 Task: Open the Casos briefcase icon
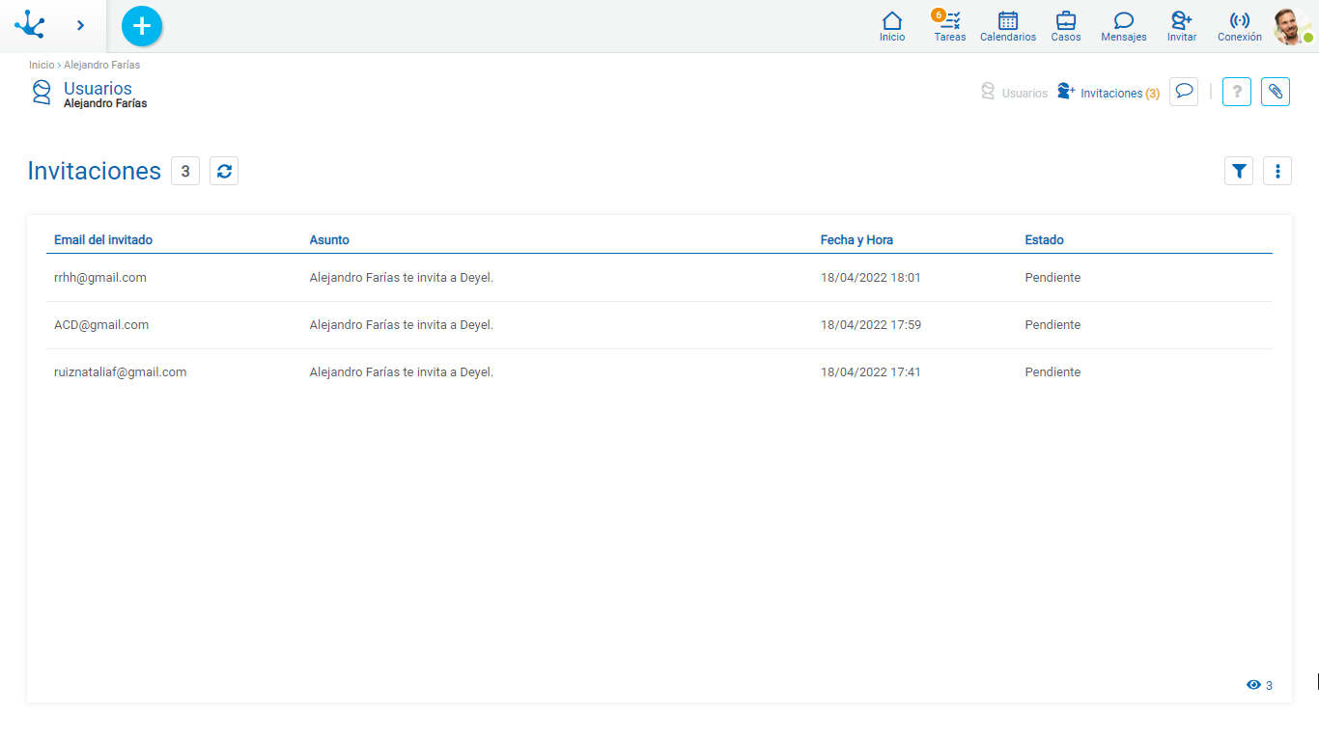pos(1066,26)
